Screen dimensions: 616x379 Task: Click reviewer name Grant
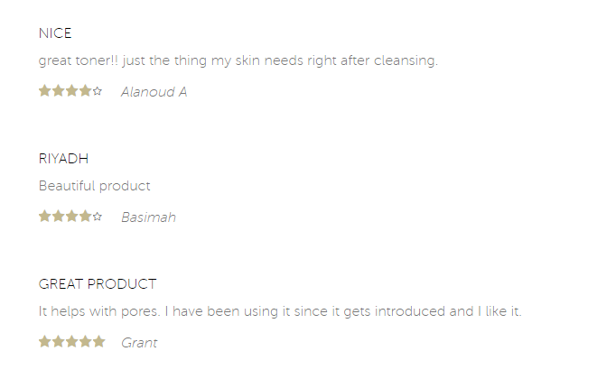pos(139,343)
